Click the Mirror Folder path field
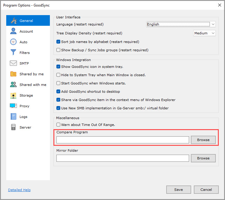The image size is (225, 200). click(123, 158)
